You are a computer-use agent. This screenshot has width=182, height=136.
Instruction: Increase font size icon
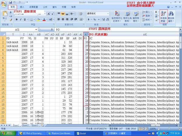(x=49, y=14)
